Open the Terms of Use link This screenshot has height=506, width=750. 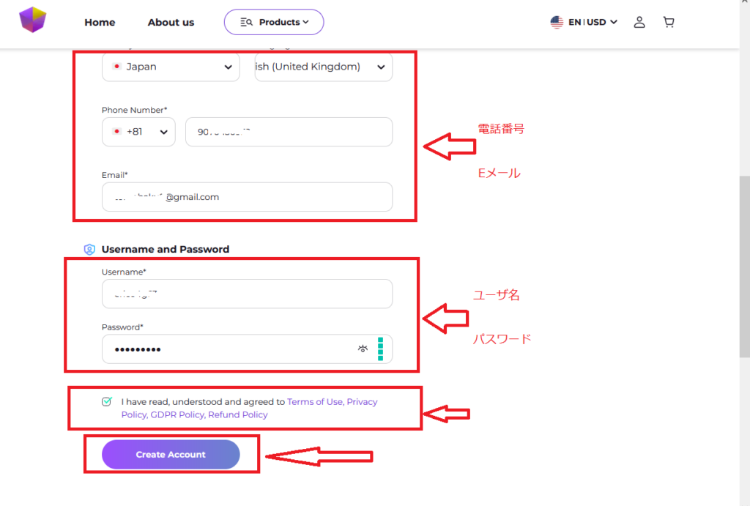(315, 401)
